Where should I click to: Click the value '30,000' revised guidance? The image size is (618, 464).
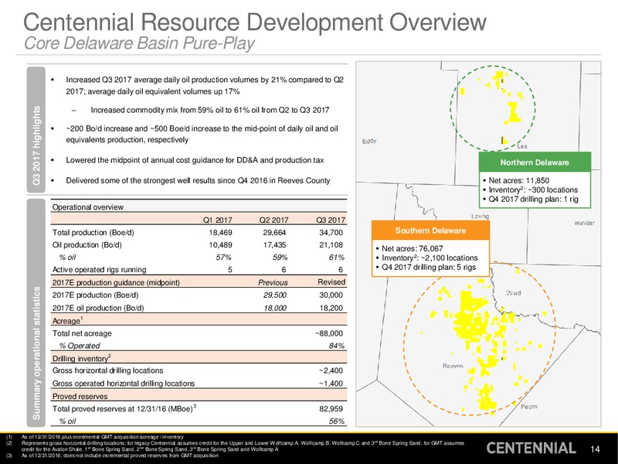point(331,295)
